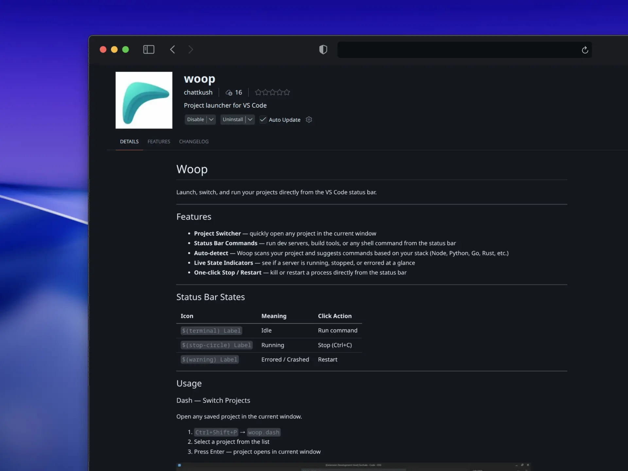Image resolution: width=628 pixels, height=471 pixels.
Task: Toggle the sidebar panel icon
Action: coord(149,49)
